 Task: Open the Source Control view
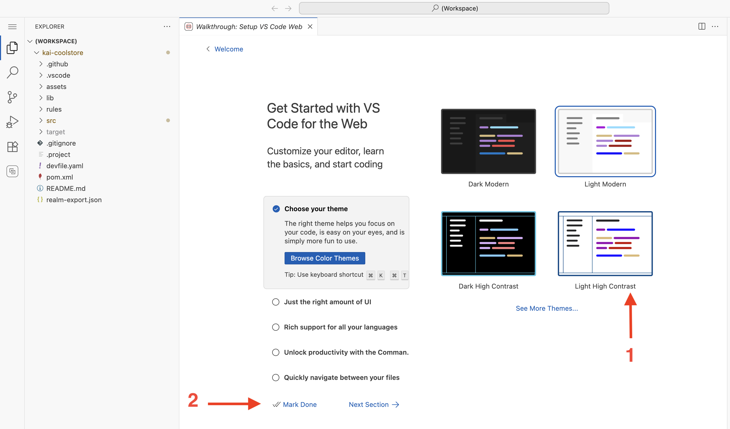point(12,97)
